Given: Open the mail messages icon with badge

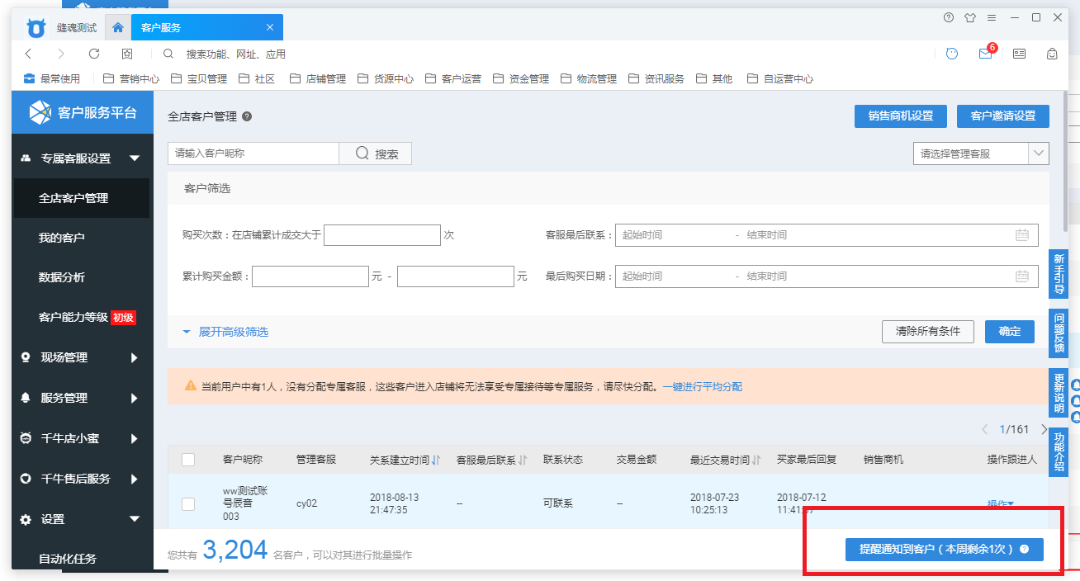Looking at the screenshot, I should tap(985, 54).
